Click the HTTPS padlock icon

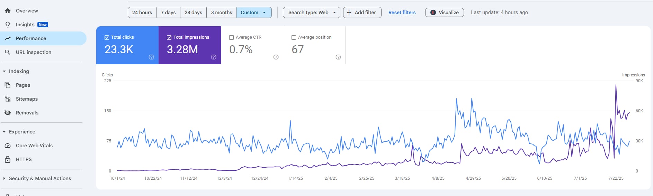tap(8, 159)
